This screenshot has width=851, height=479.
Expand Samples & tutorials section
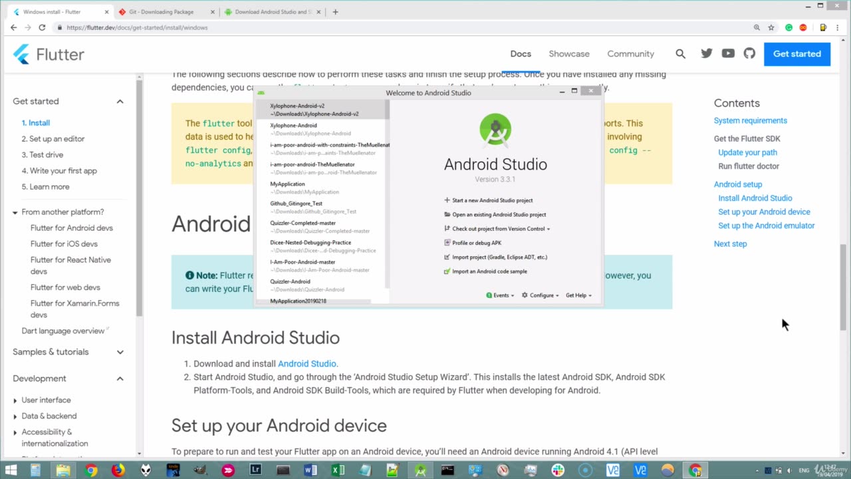coord(120,352)
